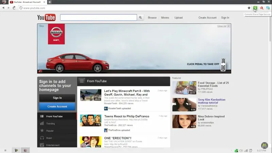
Task: Select the YouTube - Broadcast Yourself tab
Action: [x=27, y=2]
